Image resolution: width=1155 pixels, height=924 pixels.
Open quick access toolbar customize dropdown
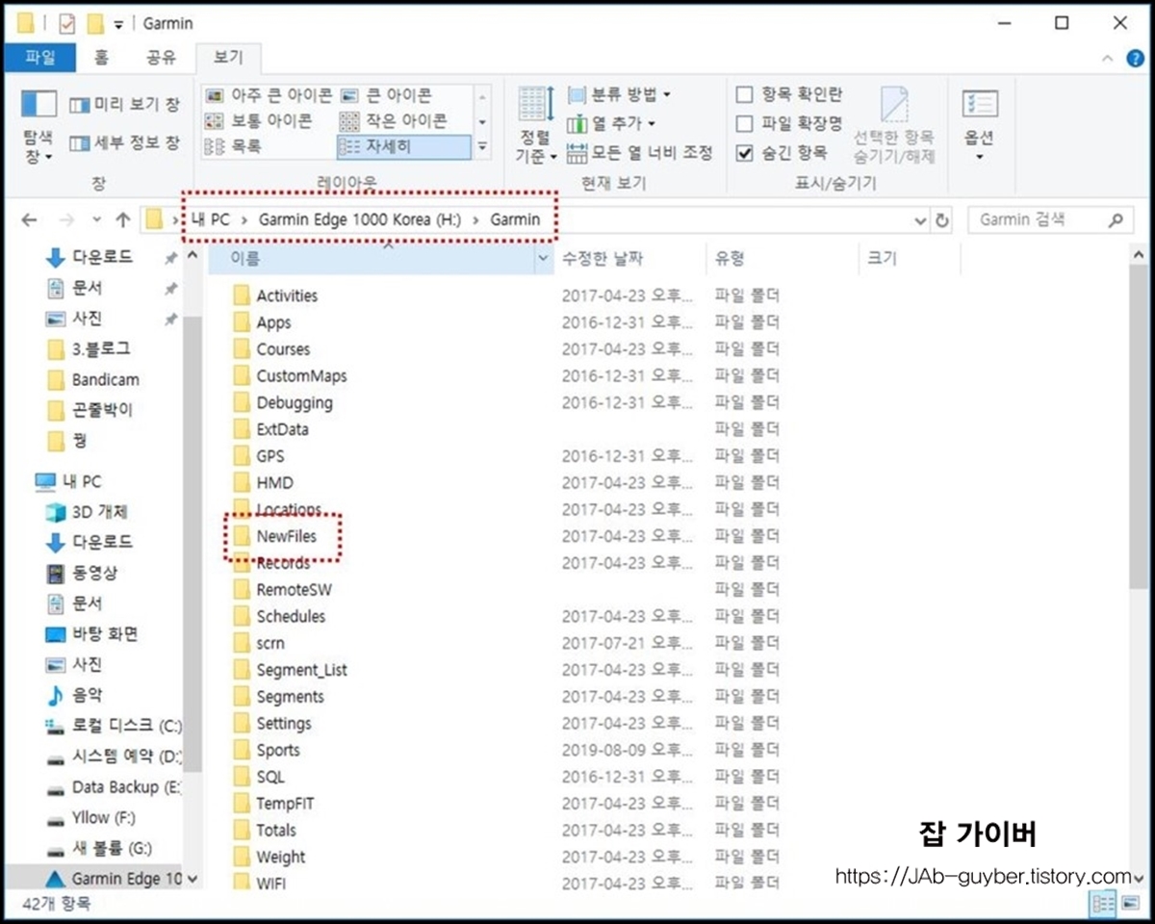click(118, 24)
